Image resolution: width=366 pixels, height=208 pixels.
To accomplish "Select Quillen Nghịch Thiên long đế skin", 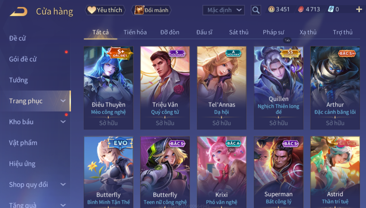I will tap(278, 88).
